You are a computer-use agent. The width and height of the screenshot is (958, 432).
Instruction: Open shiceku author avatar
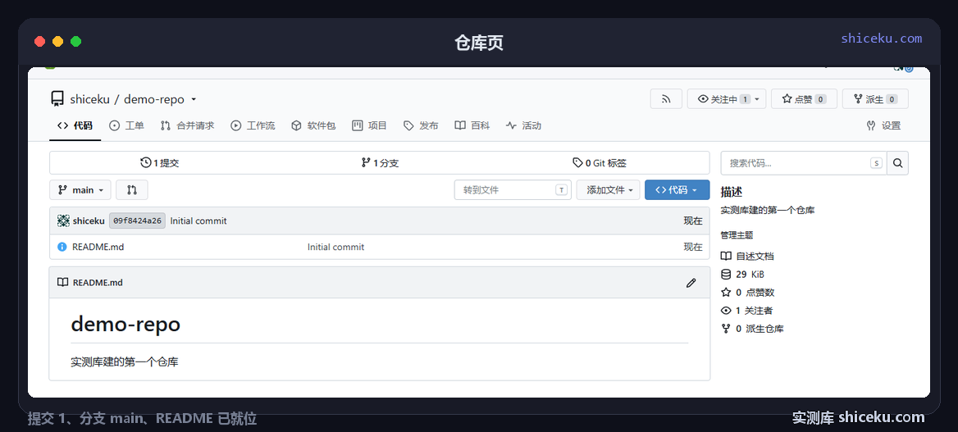[x=63, y=221]
